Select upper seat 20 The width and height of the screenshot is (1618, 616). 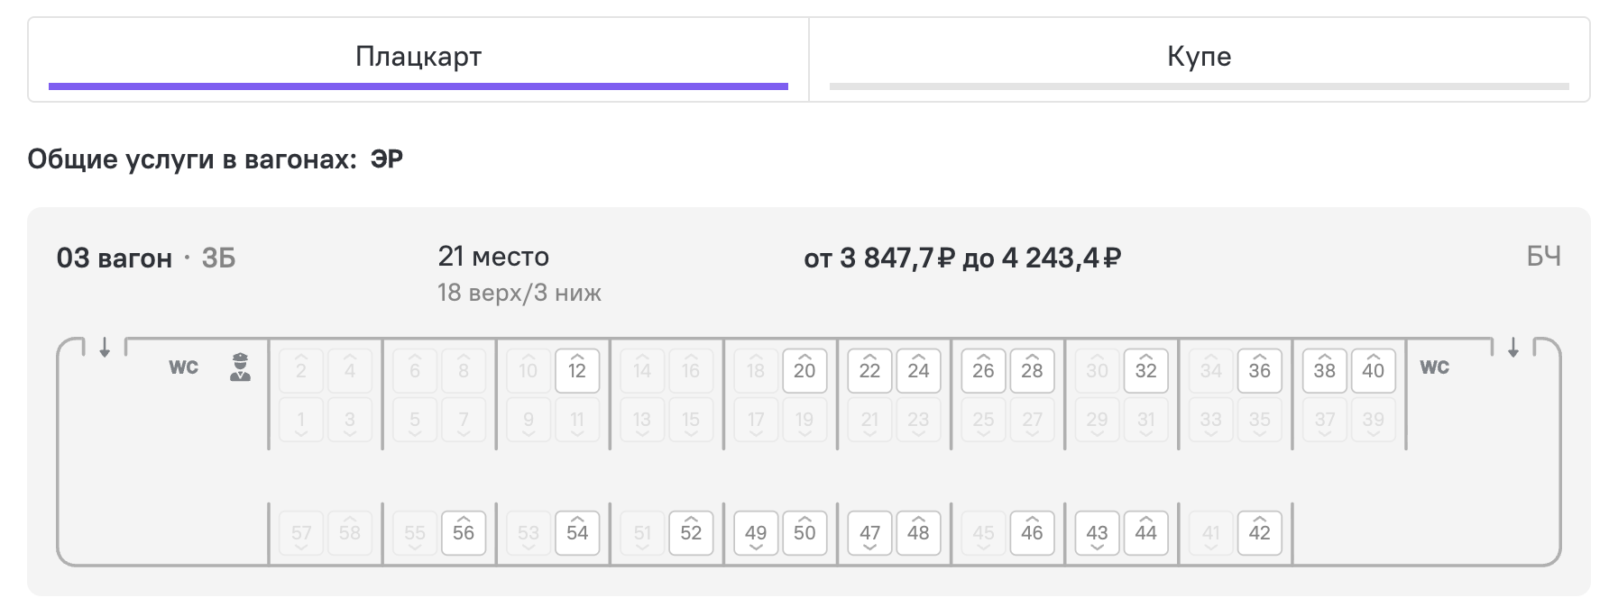(804, 370)
